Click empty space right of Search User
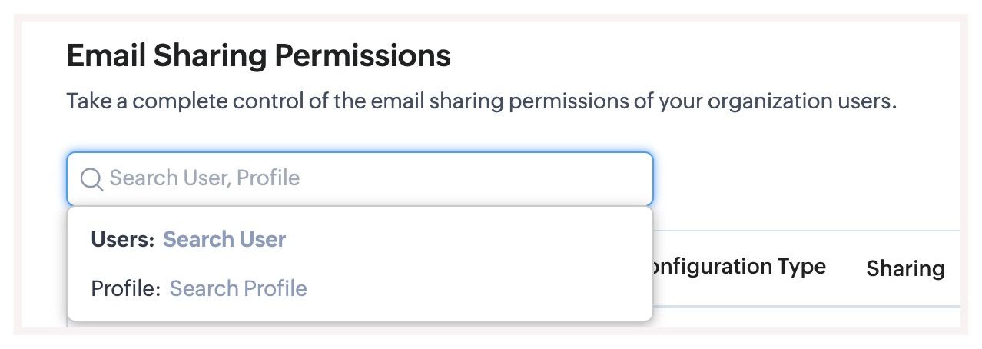Image resolution: width=982 pixels, height=349 pixels. click(x=469, y=239)
